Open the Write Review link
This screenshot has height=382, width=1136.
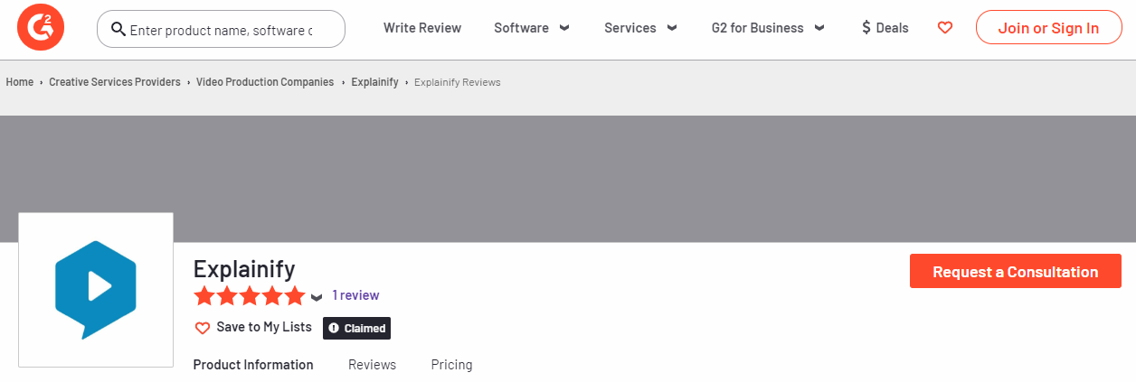click(x=422, y=28)
